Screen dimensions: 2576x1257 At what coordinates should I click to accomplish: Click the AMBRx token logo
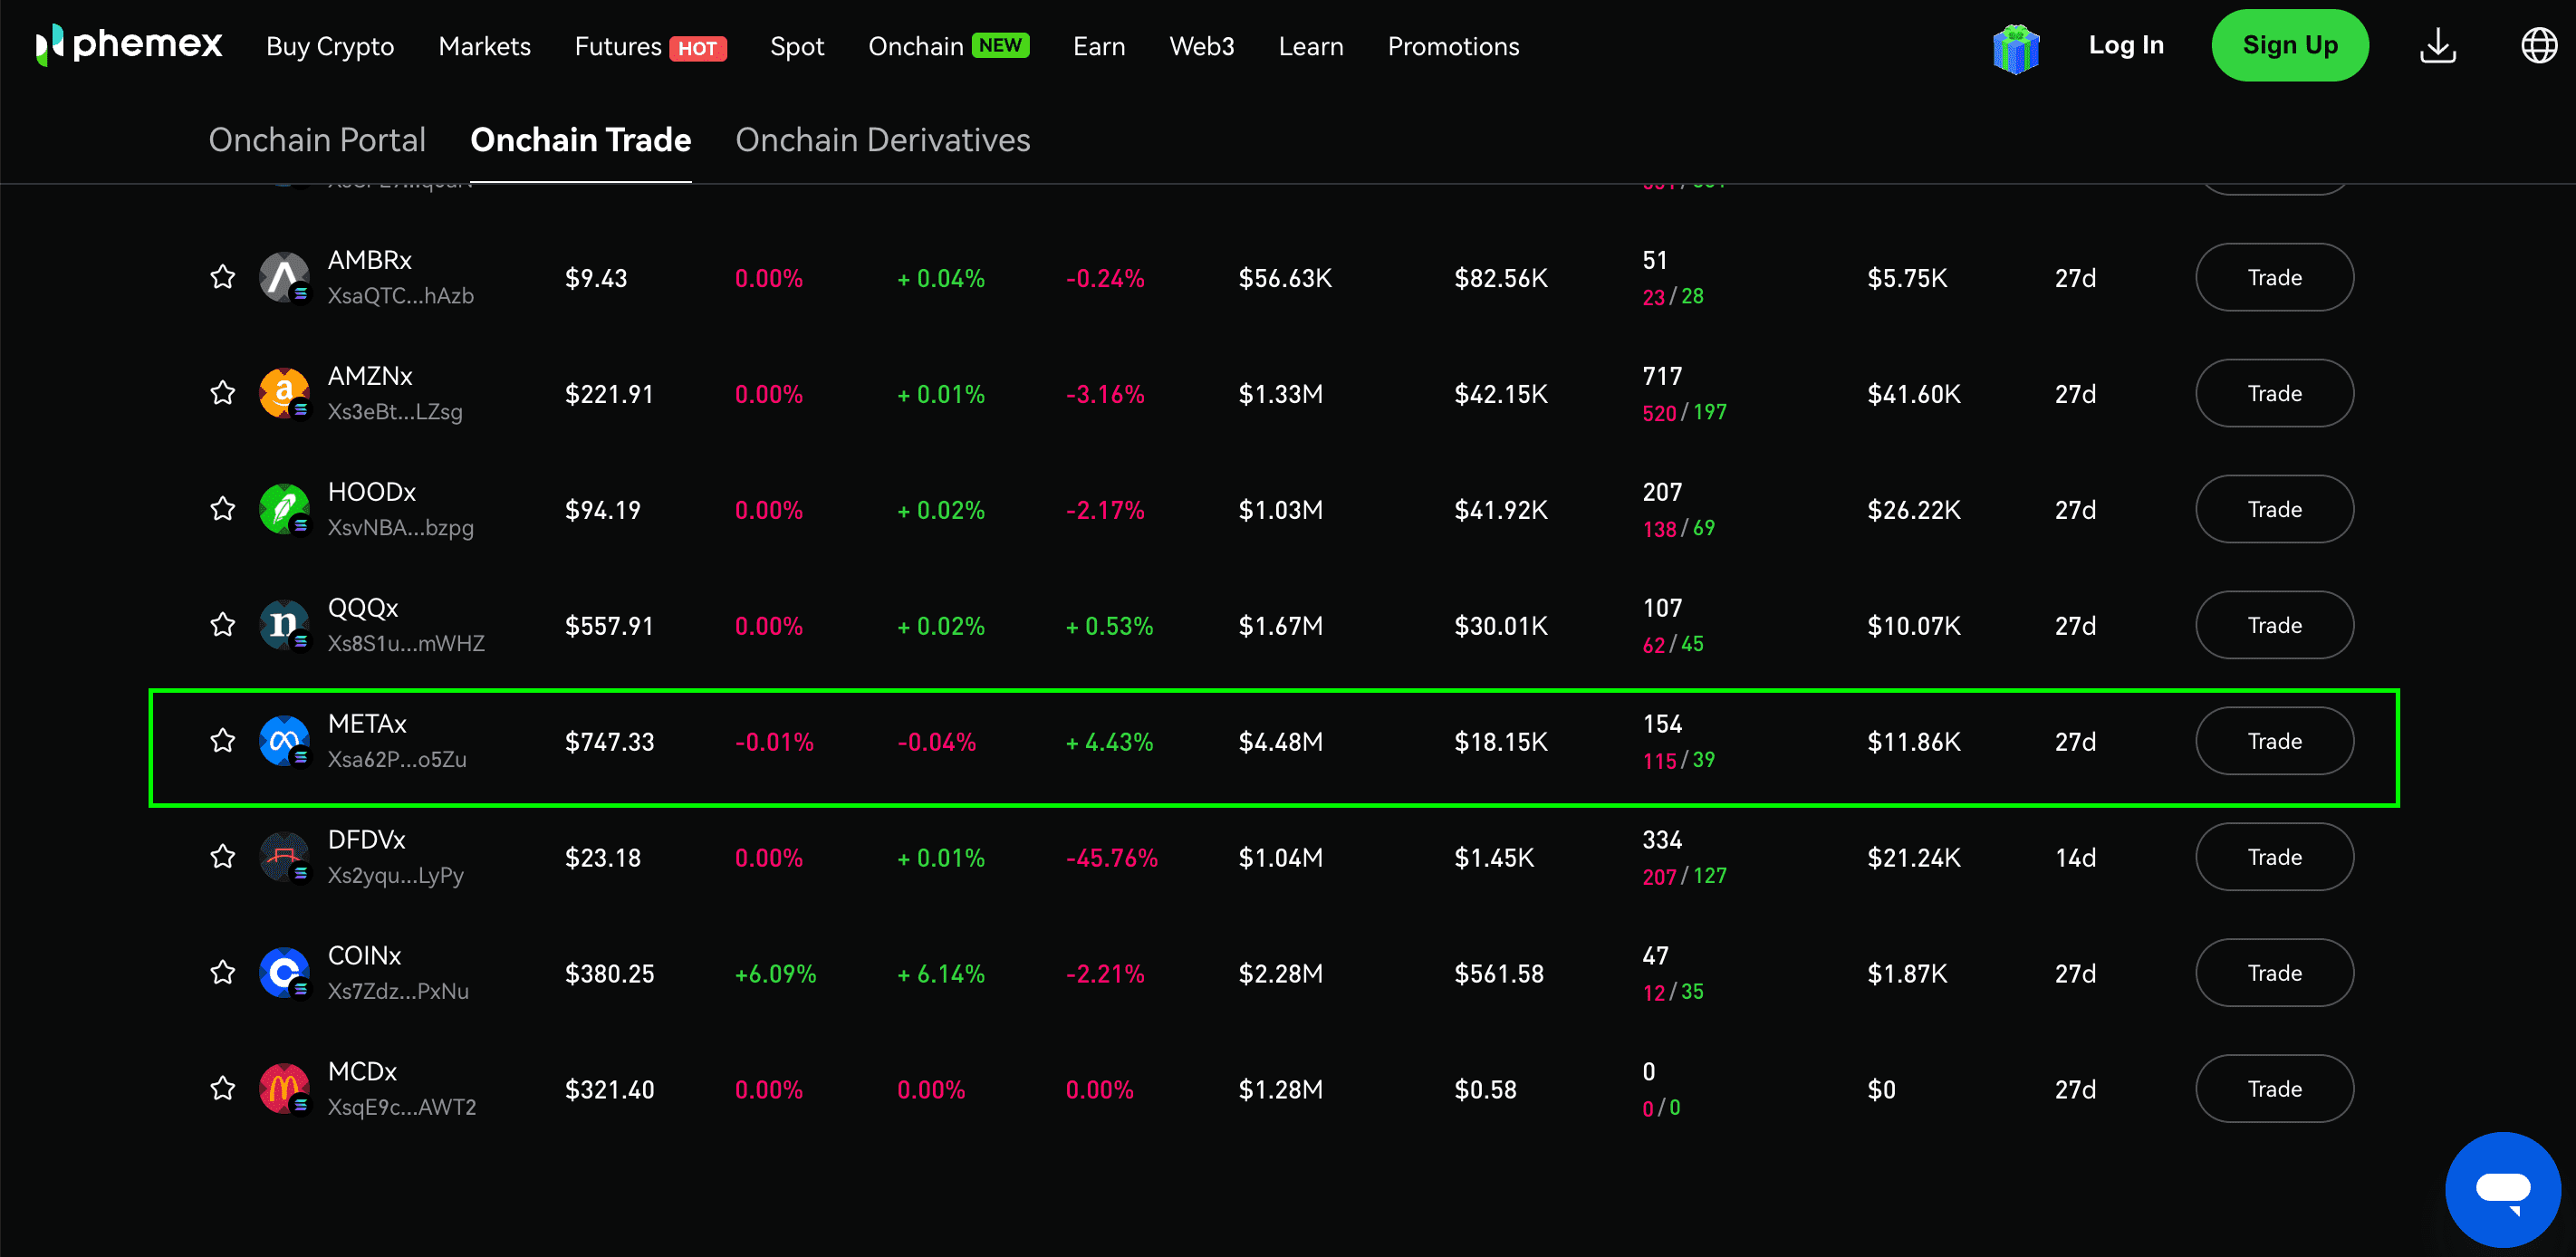[284, 278]
